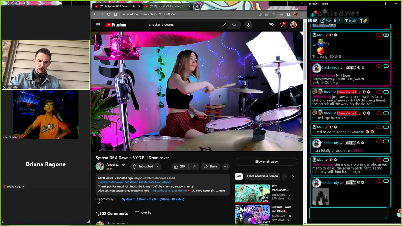Like the B.Y.O.B. drum cover video
The width and height of the screenshot is (402, 226).
point(180,166)
